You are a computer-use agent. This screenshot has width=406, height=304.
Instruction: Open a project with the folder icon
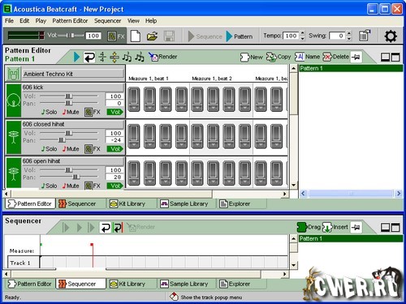(x=153, y=36)
